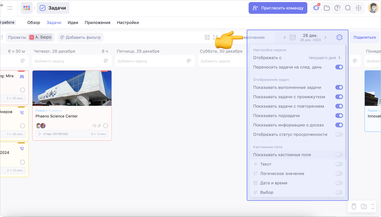Enable the Логическое значение field toggle

339,174
